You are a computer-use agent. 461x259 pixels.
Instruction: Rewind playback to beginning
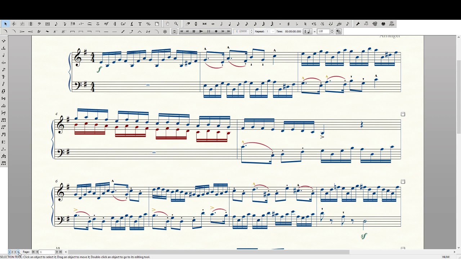pos(182,31)
